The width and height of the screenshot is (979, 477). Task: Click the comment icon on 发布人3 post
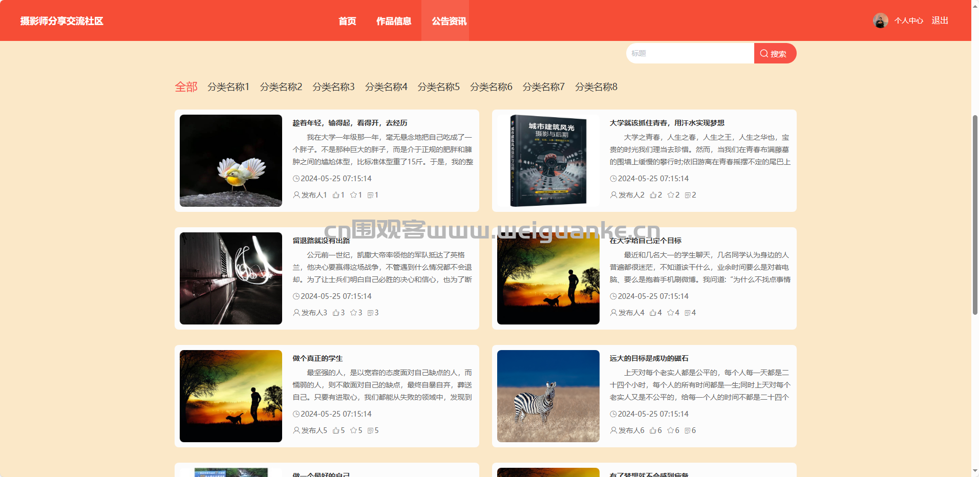coord(370,313)
